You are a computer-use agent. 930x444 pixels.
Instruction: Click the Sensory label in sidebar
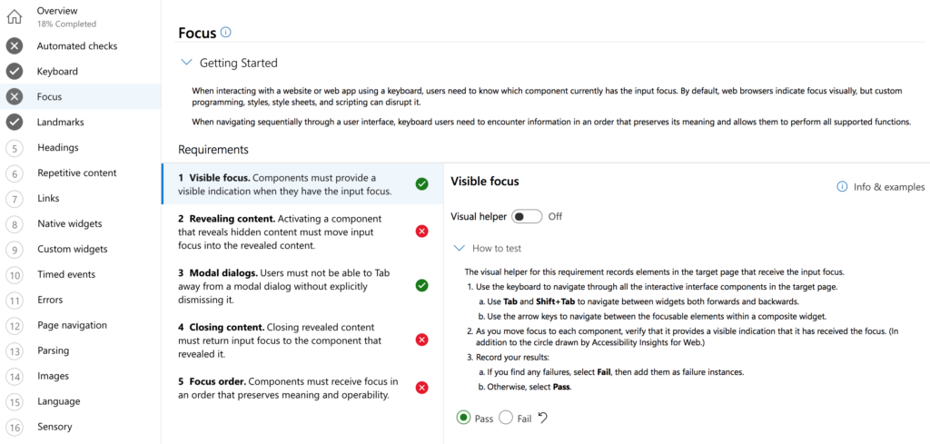click(x=54, y=427)
